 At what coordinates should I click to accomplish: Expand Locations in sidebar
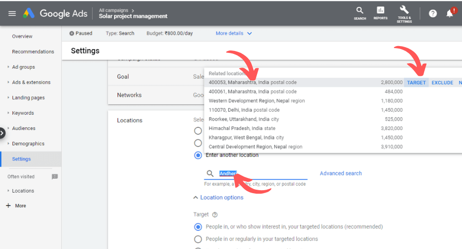8,191
